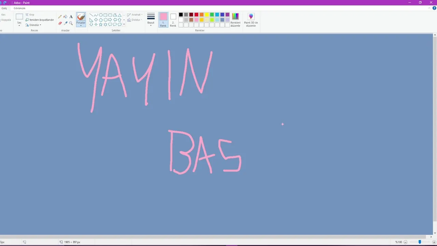The height and width of the screenshot is (246, 437).
Task: Move shapes gallery down one row
Action: pyautogui.click(x=124, y=20)
